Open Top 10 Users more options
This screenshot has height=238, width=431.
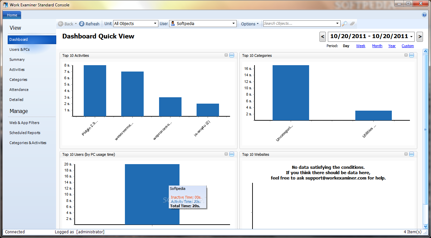[x=232, y=154]
